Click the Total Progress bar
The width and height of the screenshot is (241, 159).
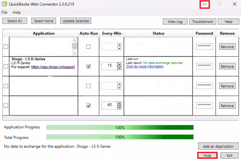[x=120, y=137]
